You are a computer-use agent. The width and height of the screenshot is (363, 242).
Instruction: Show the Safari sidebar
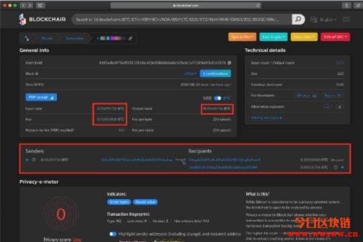point(40,5)
